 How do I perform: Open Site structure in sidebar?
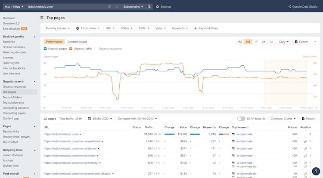pyautogui.click(x=11, y=29)
